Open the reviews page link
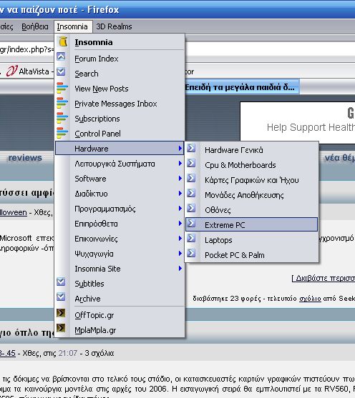This screenshot has width=355, height=398. [x=25, y=158]
